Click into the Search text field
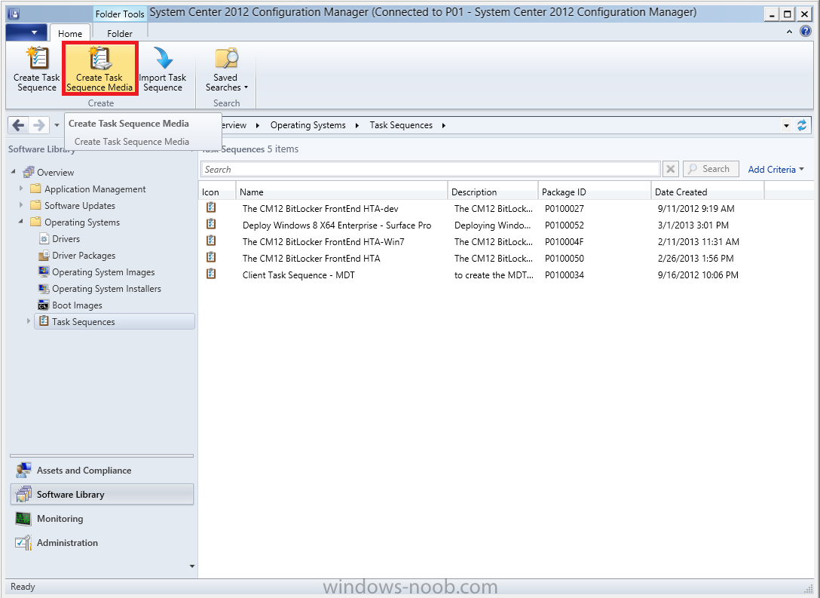820x598 pixels. [430, 169]
